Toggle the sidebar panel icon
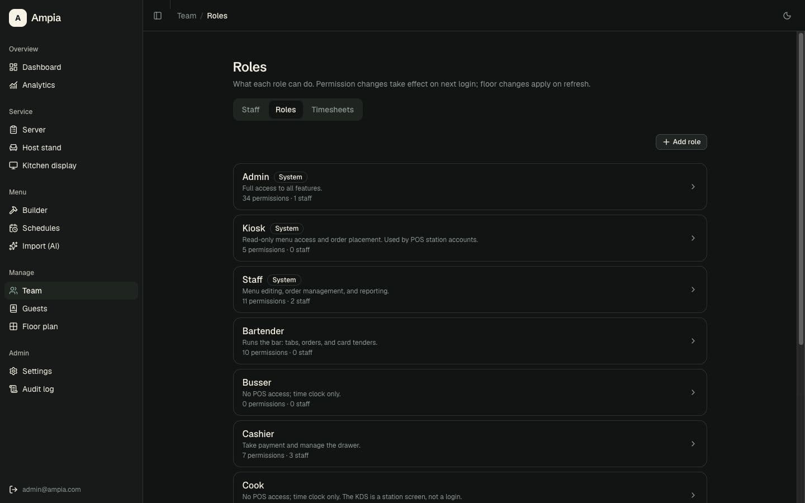This screenshot has height=503, width=805. click(x=158, y=16)
